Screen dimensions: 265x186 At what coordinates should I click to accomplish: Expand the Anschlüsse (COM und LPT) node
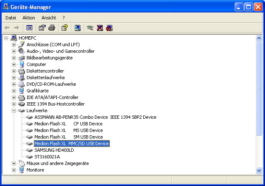tap(14, 45)
